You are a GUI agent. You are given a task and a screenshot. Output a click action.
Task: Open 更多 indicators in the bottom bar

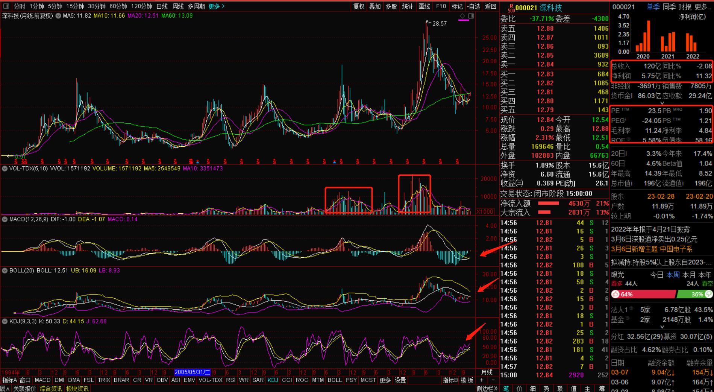385,380
